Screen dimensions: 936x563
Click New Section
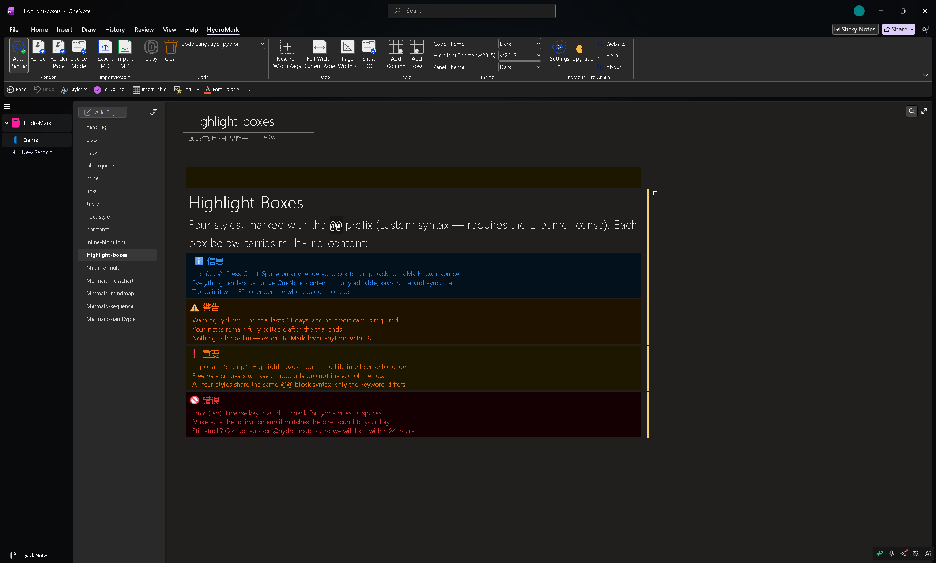pyautogui.click(x=33, y=152)
